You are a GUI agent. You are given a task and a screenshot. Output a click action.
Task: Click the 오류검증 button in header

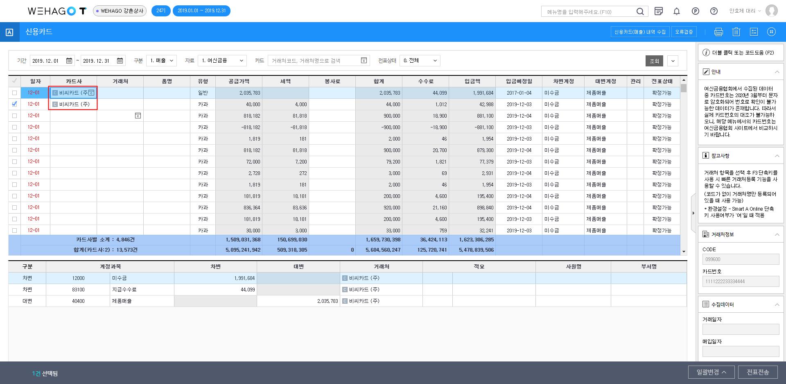tap(684, 32)
